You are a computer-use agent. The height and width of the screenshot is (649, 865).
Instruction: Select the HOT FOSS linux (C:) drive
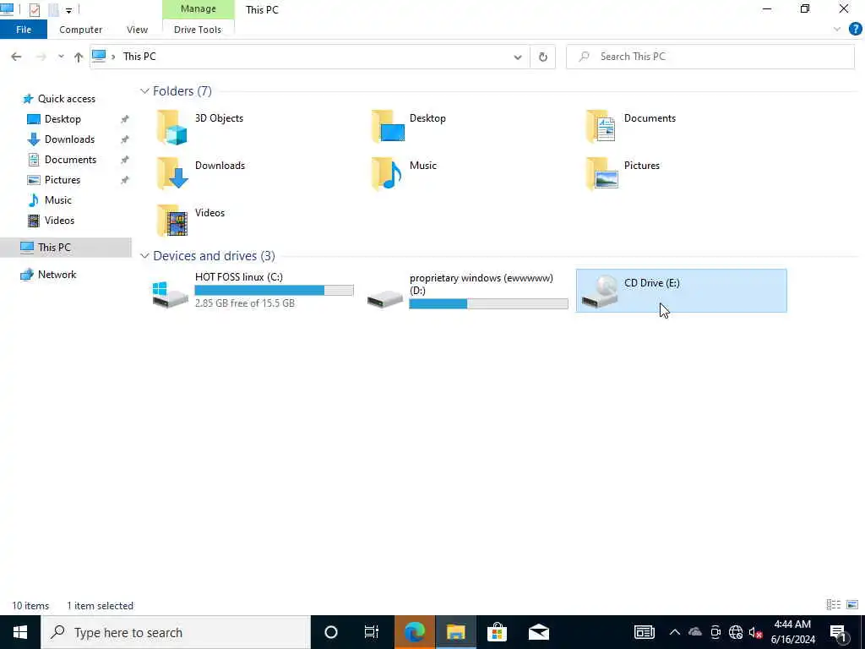click(253, 291)
